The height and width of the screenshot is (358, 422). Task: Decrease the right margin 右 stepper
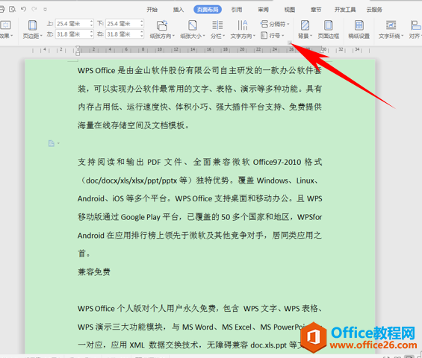[142, 37]
